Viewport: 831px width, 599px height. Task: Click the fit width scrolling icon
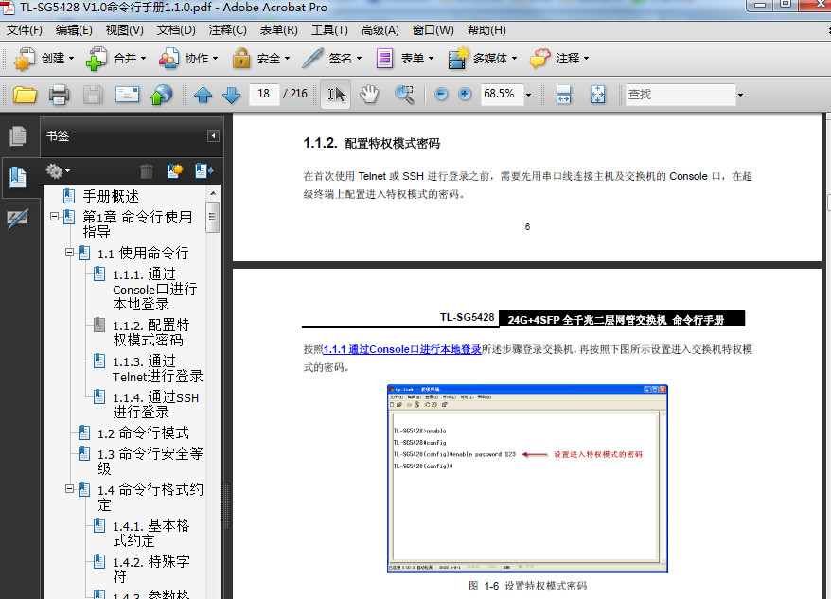[x=563, y=95]
